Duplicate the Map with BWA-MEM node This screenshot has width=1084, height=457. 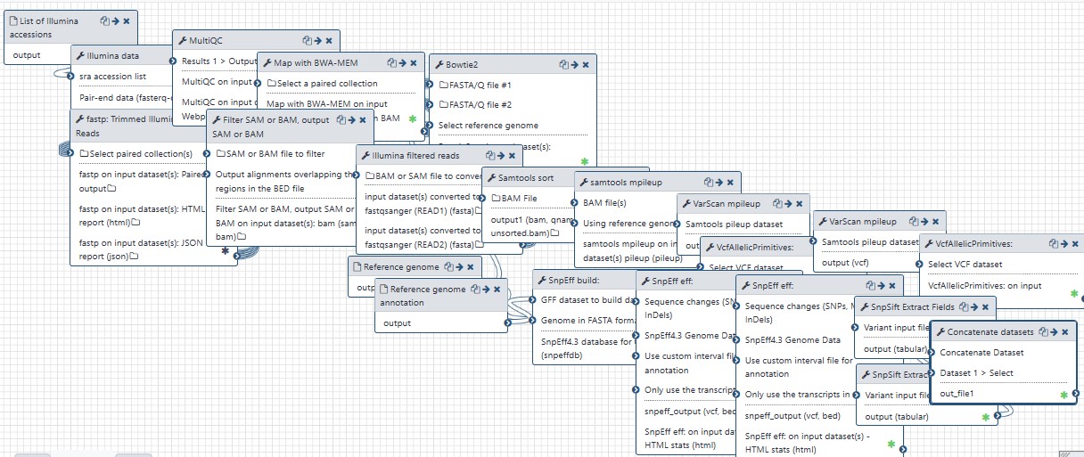coord(392,63)
